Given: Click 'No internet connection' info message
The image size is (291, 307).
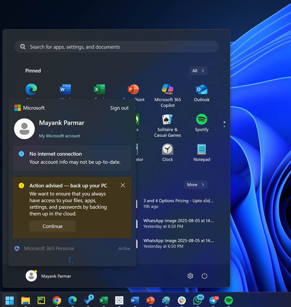Looking at the screenshot, I should [x=72, y=158].
